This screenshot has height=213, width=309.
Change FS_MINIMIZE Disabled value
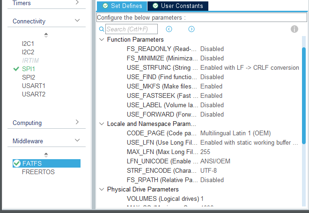click(x=212, y=59)
